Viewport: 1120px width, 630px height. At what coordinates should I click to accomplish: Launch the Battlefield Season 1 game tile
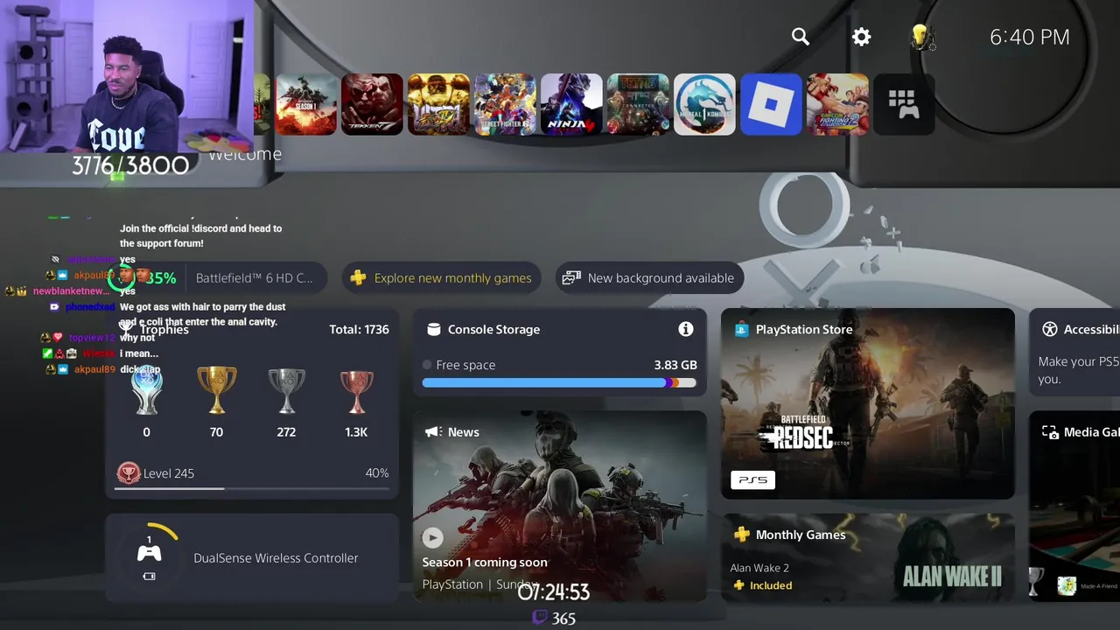(306, 104)
